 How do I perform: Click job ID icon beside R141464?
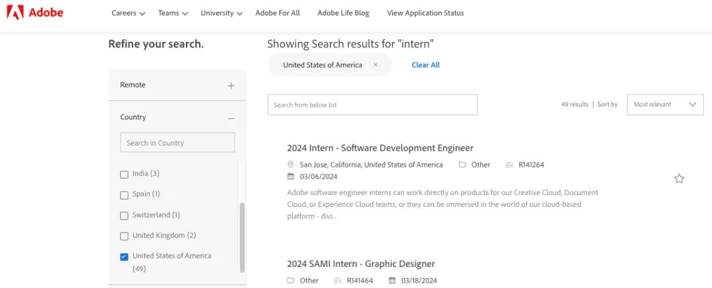point(338,280)
